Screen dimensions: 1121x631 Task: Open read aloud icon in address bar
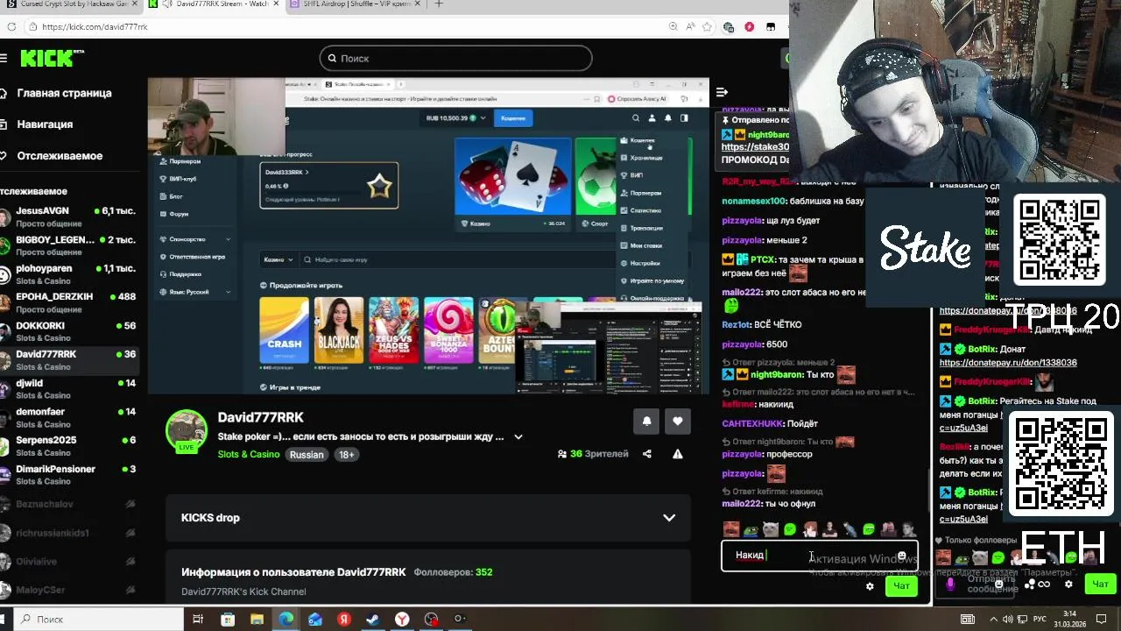tap(690, 26)
